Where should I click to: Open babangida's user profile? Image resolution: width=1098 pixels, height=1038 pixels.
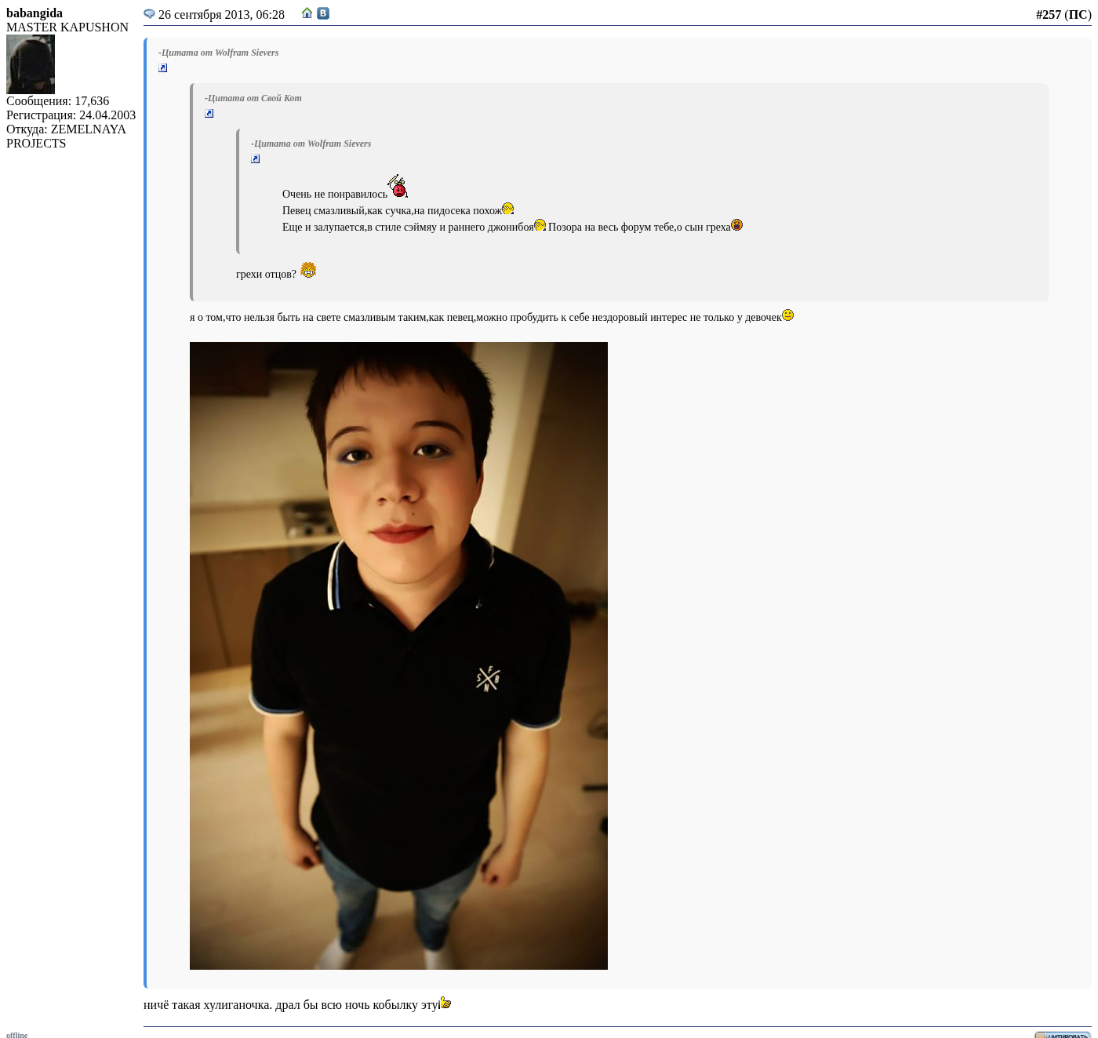pos(35,13)
